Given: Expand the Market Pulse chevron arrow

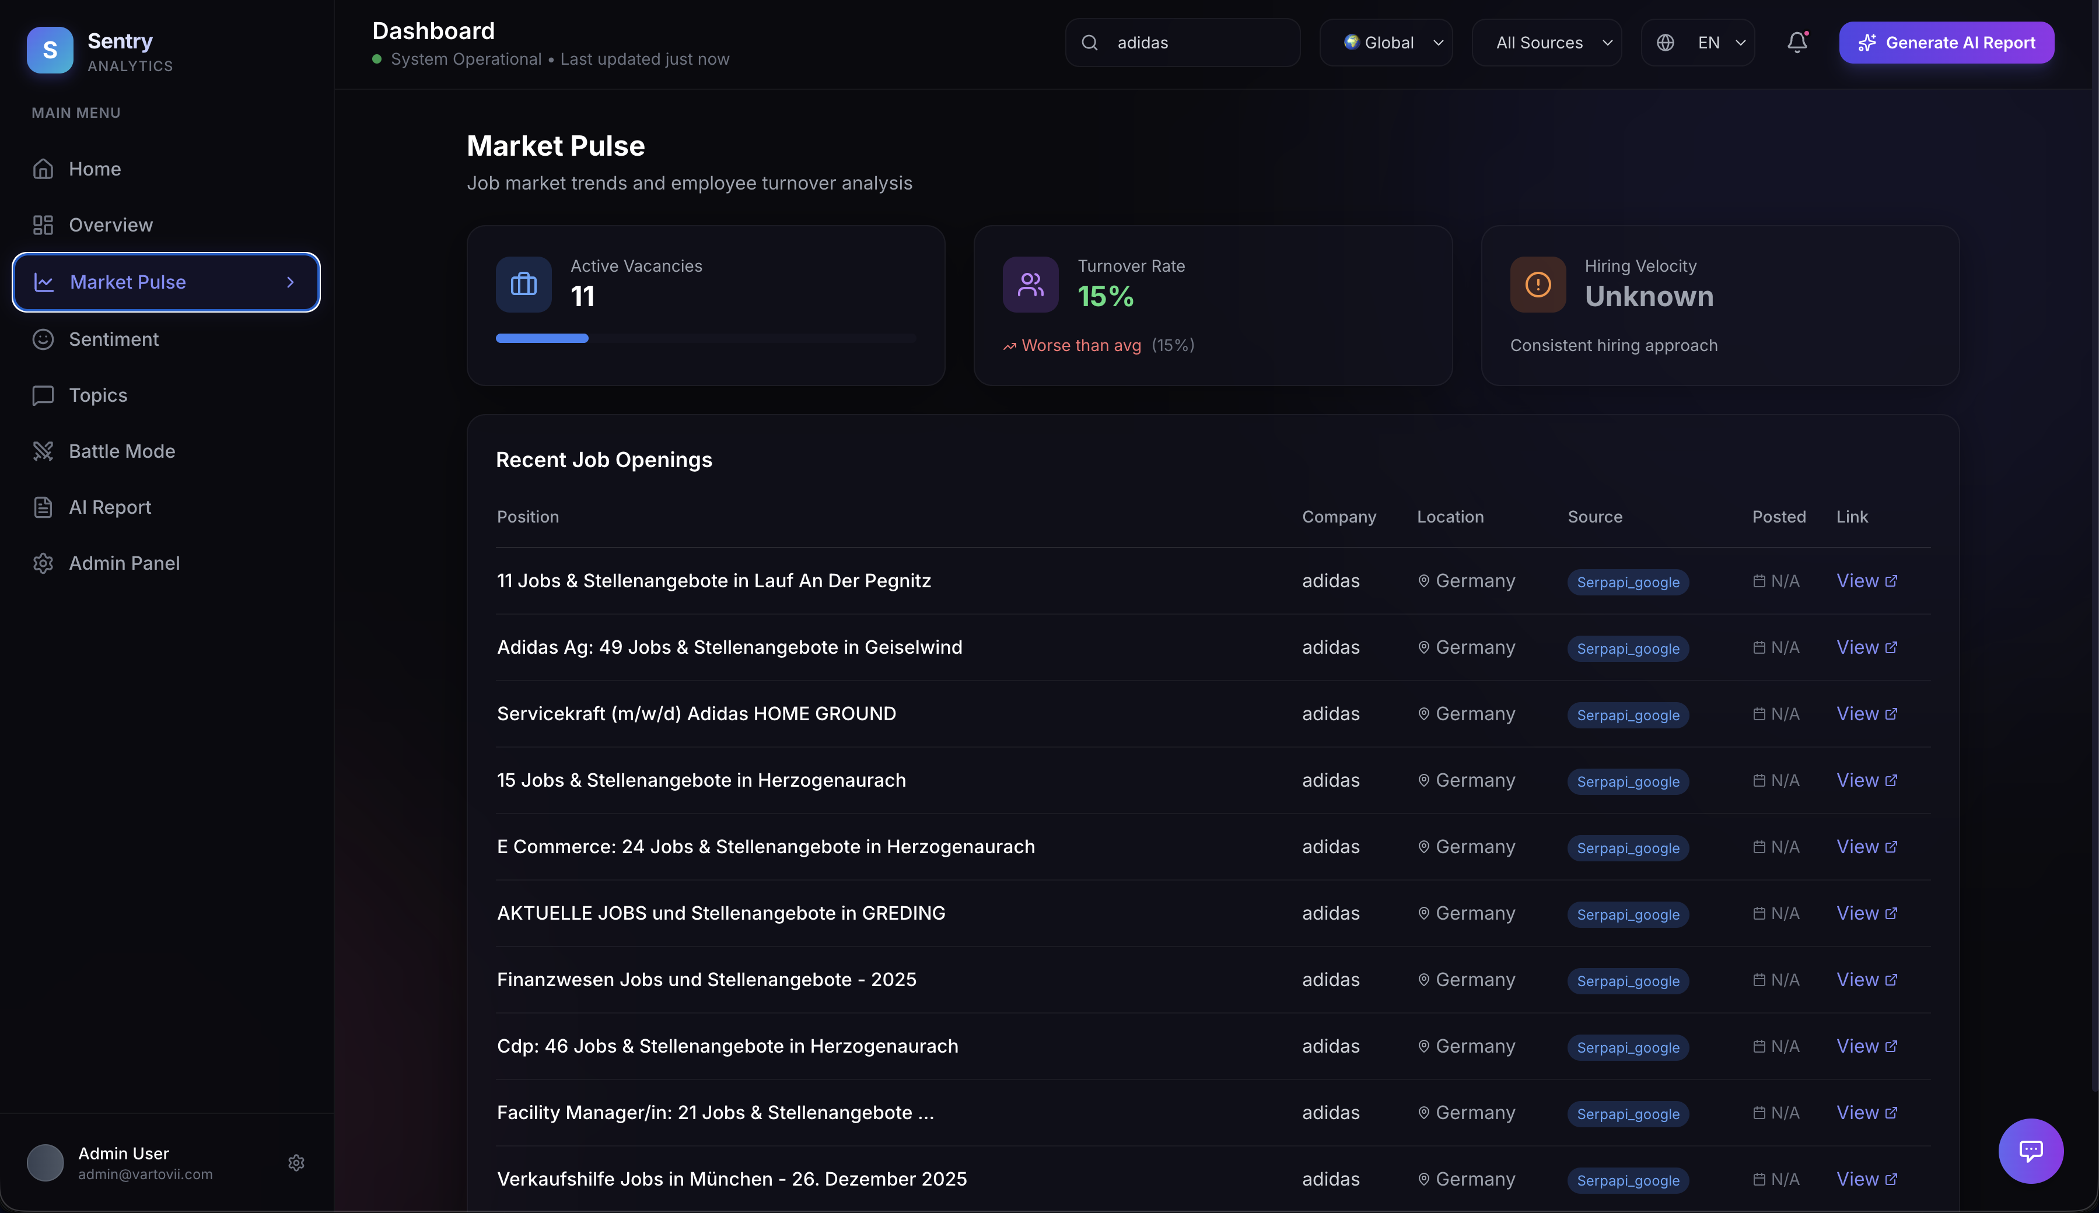Looking at the screenshot, I should coord(290,282).
